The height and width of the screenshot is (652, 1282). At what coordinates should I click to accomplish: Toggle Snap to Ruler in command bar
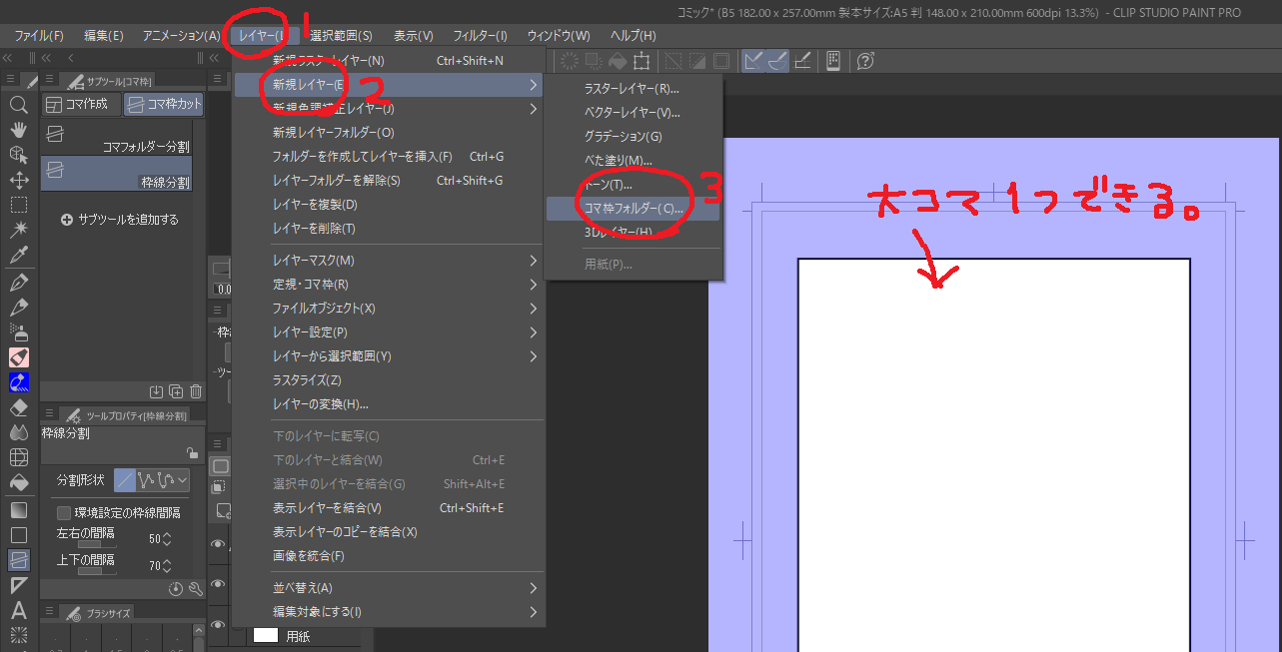point(752,62)
